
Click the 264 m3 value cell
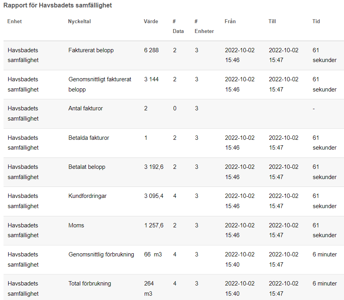point(149,288)
